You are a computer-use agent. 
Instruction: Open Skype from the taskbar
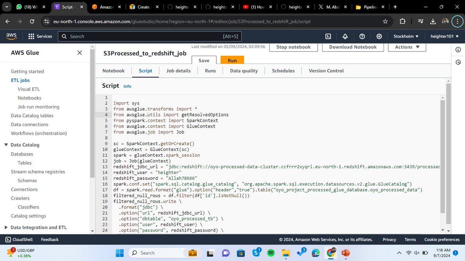tap(256, 253)
